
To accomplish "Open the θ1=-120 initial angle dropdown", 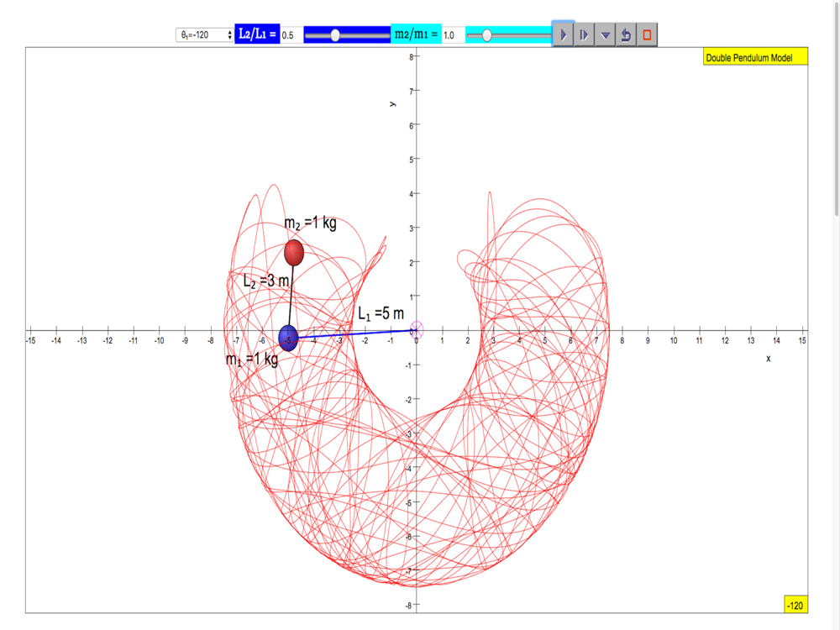I will point(205,34).
